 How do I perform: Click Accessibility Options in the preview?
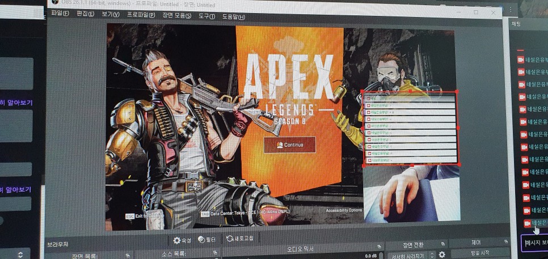click(x=344, y=210)
